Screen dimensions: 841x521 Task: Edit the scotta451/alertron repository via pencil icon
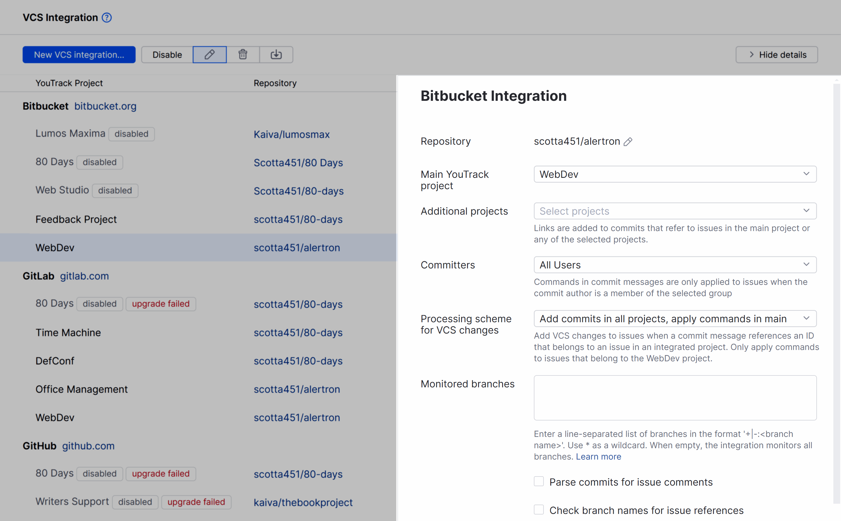pos(629,142)
